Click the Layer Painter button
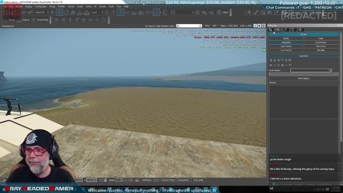 [x=286, y=47]
